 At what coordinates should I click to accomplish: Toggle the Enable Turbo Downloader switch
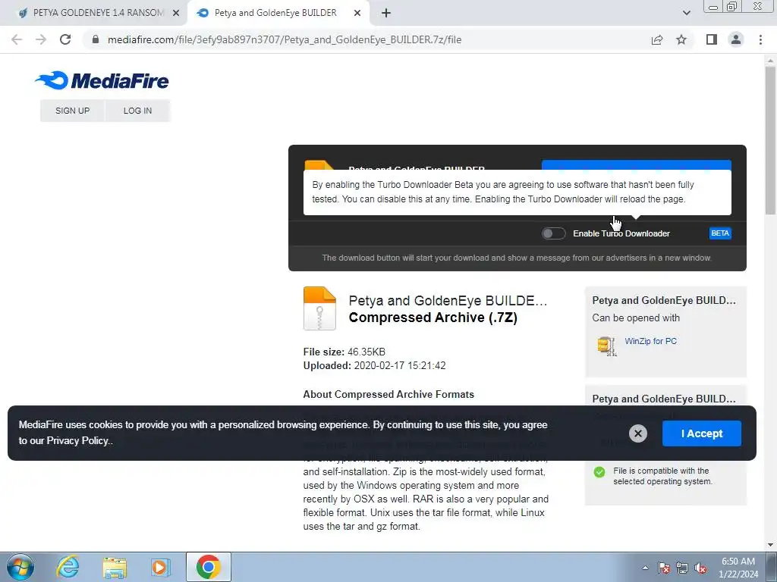click(x=553, y=233)
